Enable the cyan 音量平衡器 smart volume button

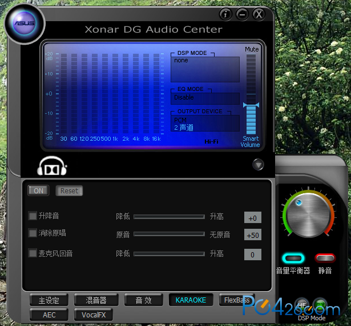293,259
